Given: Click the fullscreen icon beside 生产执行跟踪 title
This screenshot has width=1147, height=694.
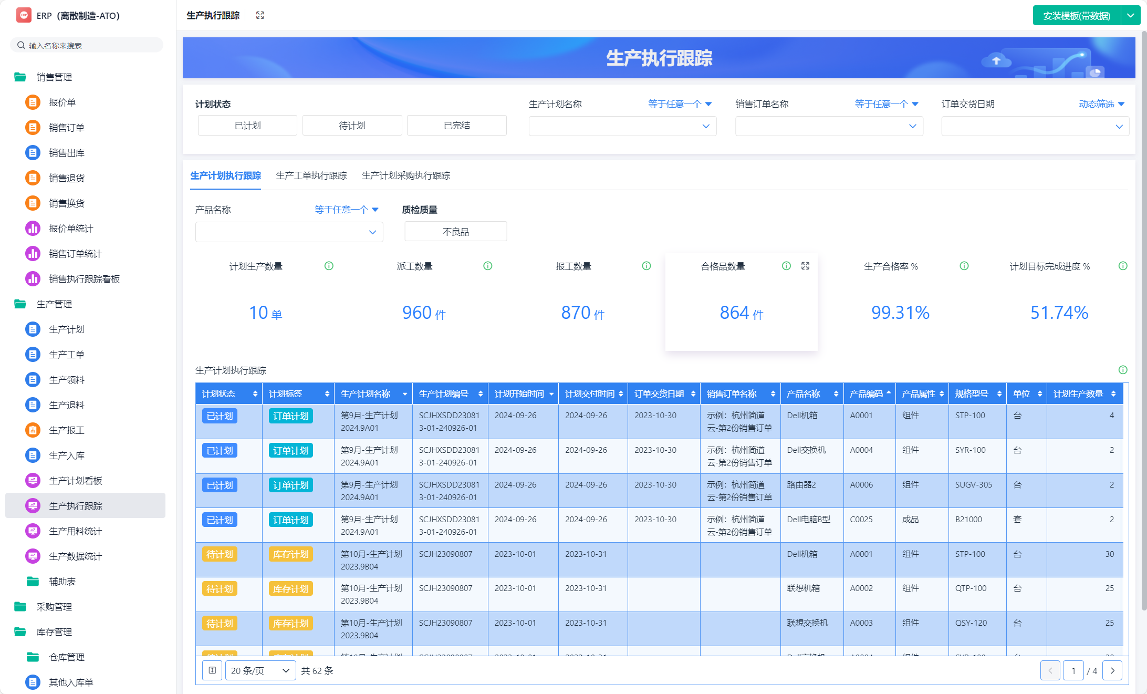Looking at the screenshot, I should coord(260,15).
